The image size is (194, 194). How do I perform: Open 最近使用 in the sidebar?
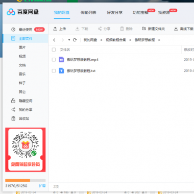[26, 30]
